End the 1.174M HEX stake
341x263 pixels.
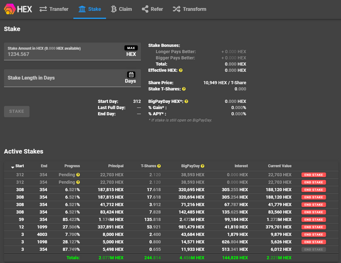click(x=314, y=219)
